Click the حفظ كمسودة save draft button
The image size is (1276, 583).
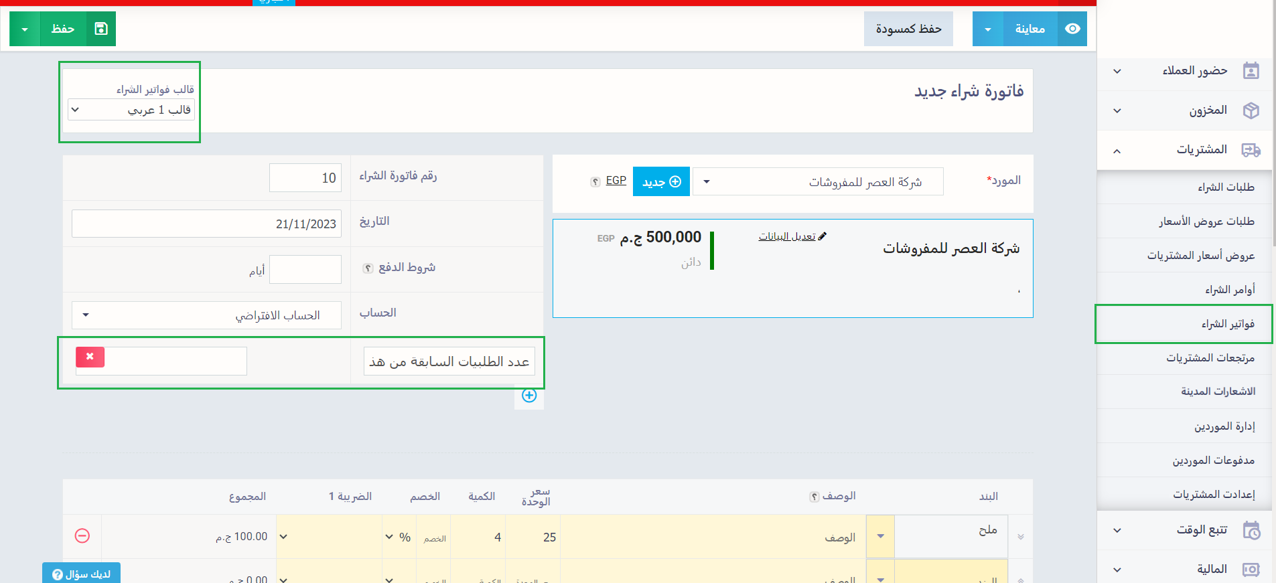[908, 29]
